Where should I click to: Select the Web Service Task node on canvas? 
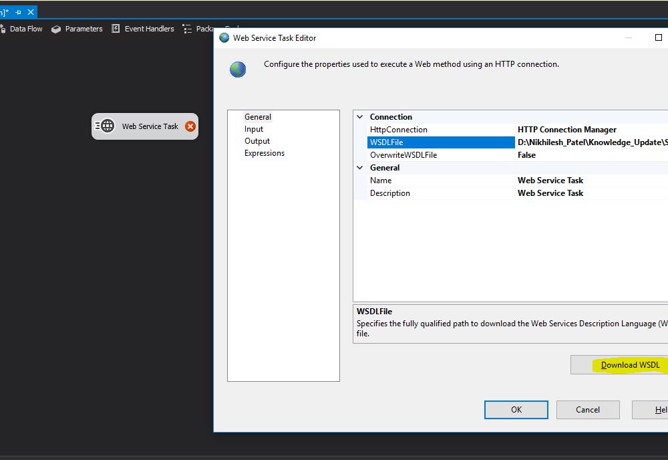point(145,126)
